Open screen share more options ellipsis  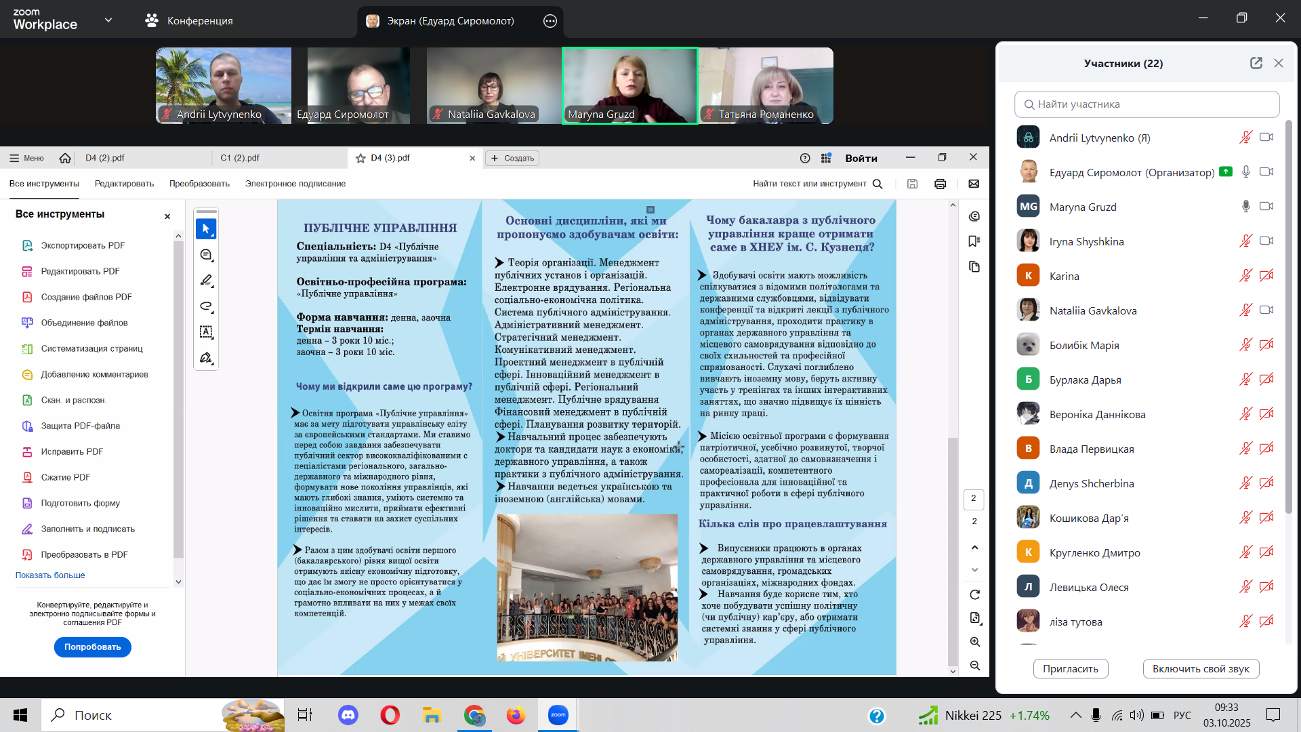[550, 21]
